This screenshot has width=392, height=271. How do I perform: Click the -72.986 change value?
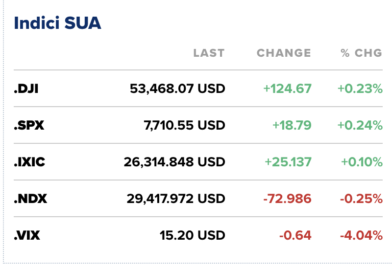287,199
